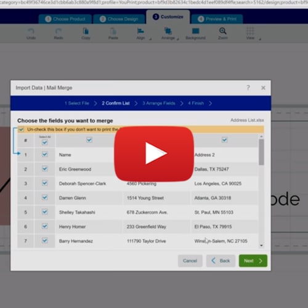The width and height of the screenshot is (308, 308).
Task: Go to Preview & Print tab
Action: pos(217,19)
